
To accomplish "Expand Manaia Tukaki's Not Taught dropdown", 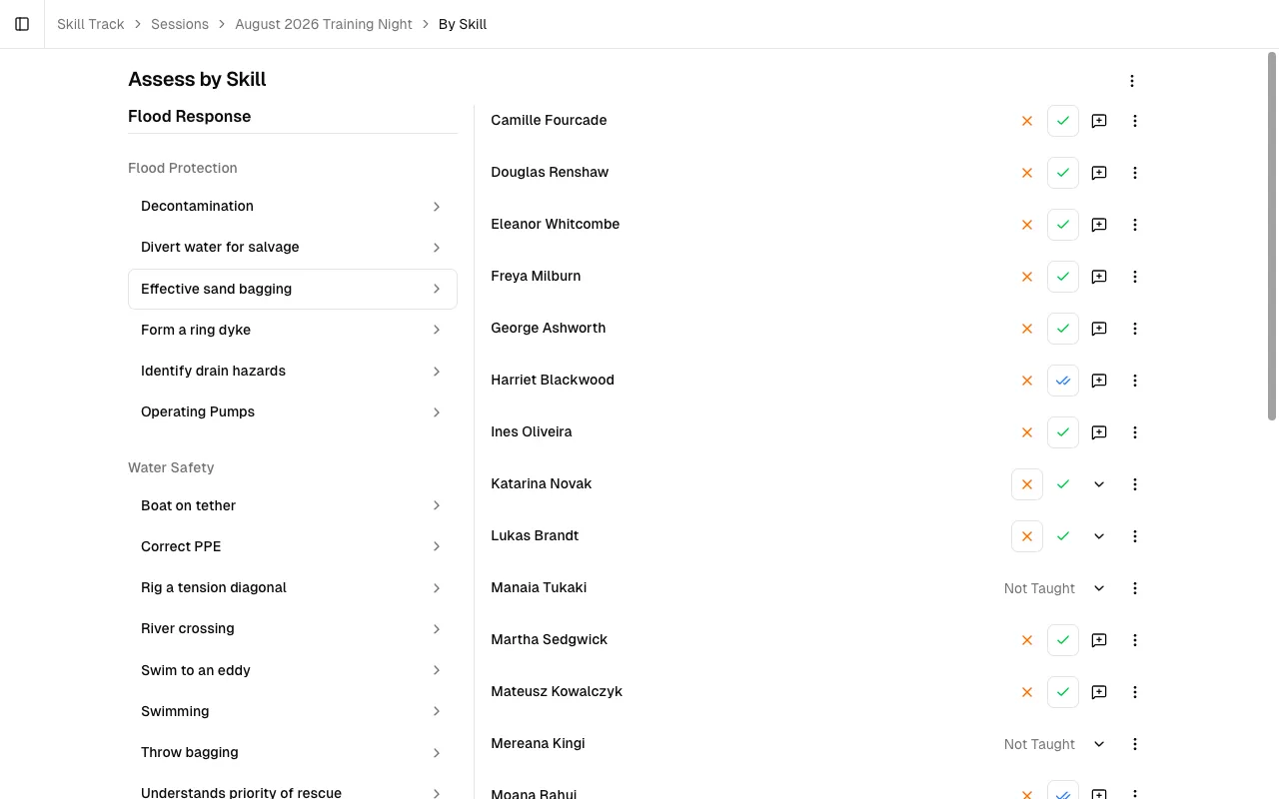I will tap(1099, 588).
